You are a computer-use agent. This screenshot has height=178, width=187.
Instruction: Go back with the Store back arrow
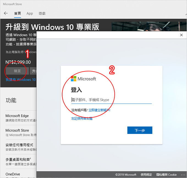pyautogui.click(x=6, y=13)
